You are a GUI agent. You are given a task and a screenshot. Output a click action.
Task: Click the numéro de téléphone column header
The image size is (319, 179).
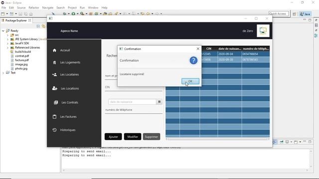click(256, 49)
